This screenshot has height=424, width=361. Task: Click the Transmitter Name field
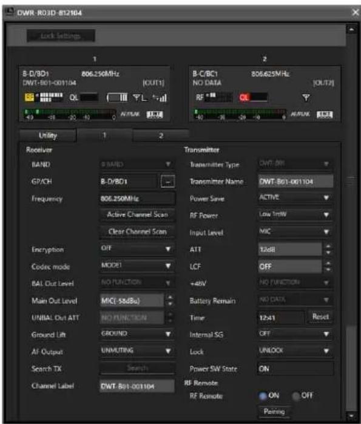pos(295,182)
